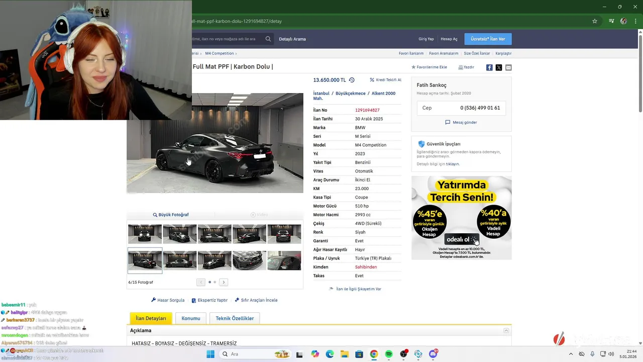Viewport: 643px width, 362px height.
Task: Open Kredi Teklifi Al link
Action: coord(385,80)
